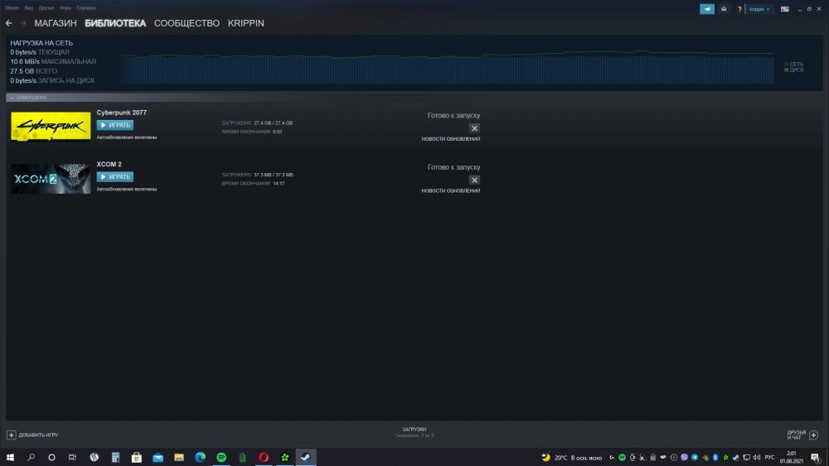The width and height of the screenshot is (829, 466).
Task: Go back with the left arrow
Action: (x=8, y=23)
